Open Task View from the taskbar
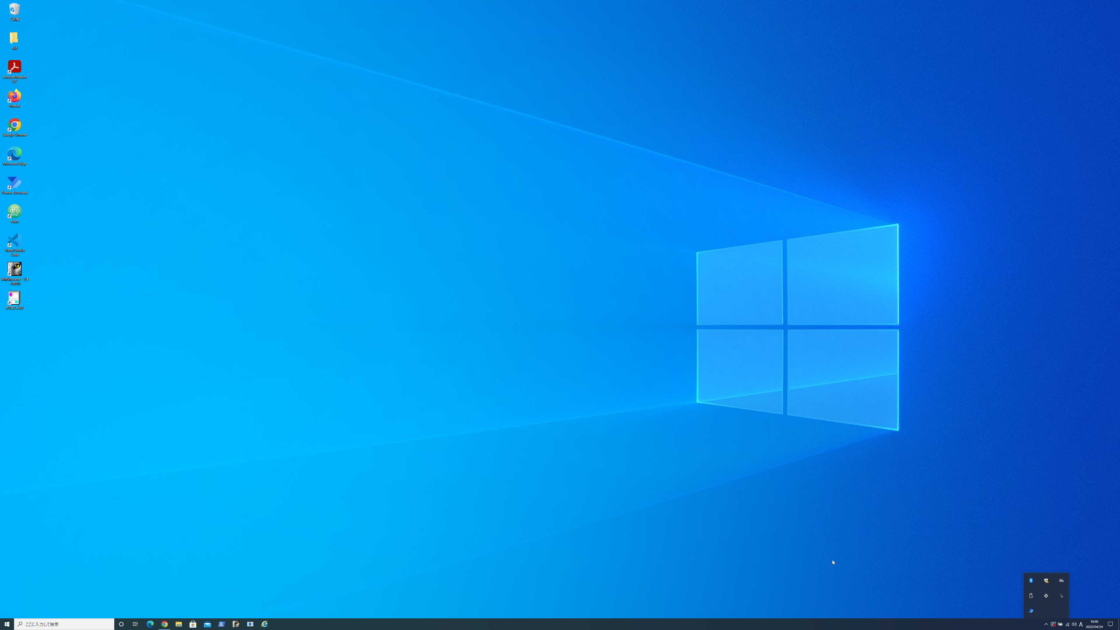This screenshot has height=630, width=1120. pos(135,624)
